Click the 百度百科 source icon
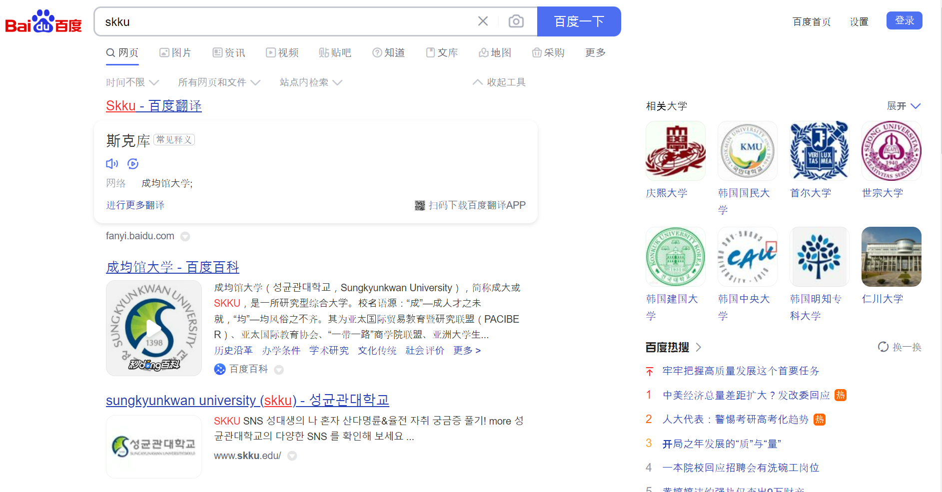Image resolution: width=942 pixels, height=492 pixels. point(220,369)
